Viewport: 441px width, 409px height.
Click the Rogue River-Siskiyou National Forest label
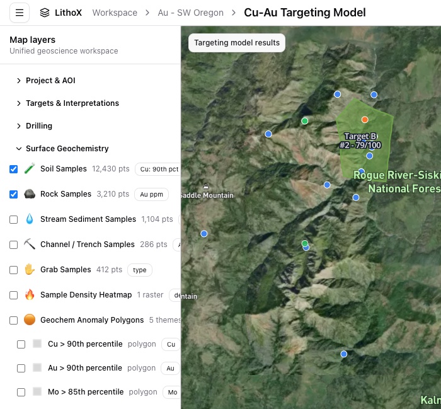click(397, 181)
